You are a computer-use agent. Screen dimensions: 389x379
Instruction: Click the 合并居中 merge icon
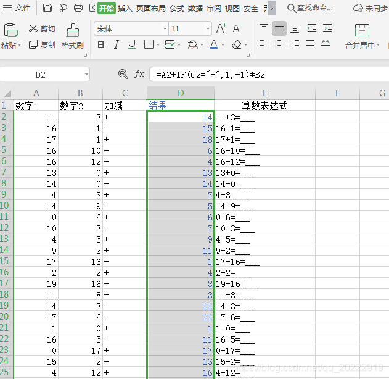[362, 30]
